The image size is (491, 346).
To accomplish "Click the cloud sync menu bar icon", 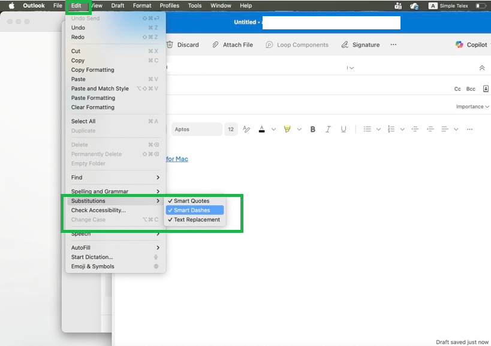I will coord(414,5).
